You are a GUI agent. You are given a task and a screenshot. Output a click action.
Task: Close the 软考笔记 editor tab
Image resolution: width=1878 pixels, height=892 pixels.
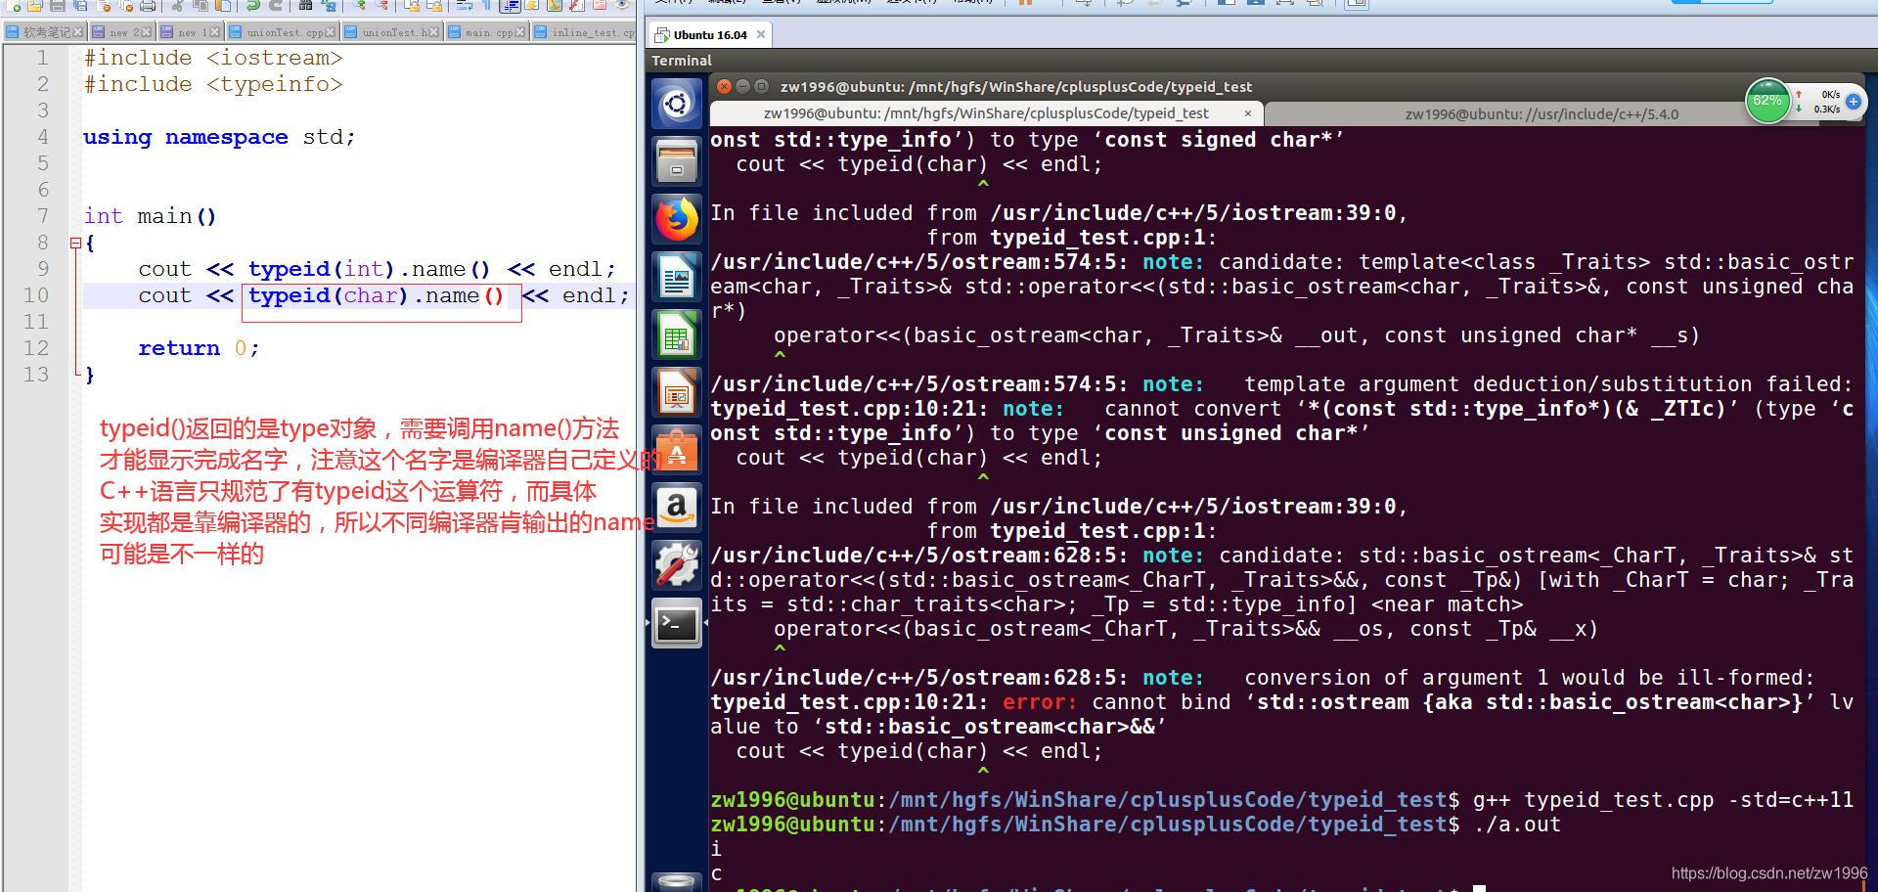78,32
